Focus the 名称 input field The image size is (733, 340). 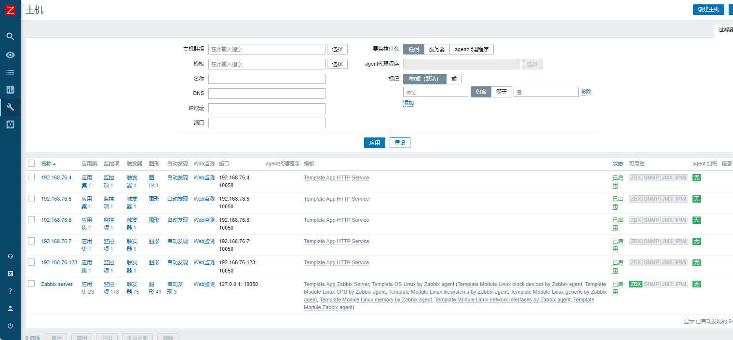pos(267,79)
